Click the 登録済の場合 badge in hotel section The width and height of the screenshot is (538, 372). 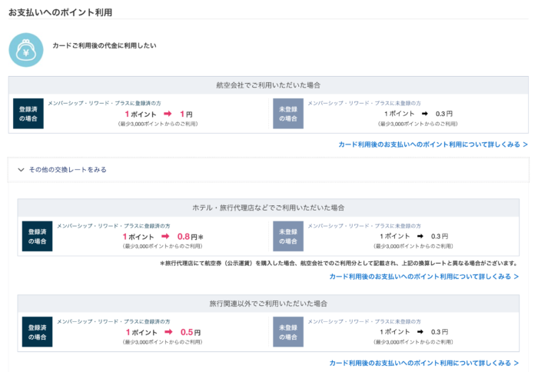point(37,236)
